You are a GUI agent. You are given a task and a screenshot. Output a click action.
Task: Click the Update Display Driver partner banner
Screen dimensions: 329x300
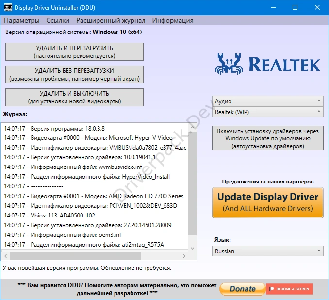click(x=268, y=202)
